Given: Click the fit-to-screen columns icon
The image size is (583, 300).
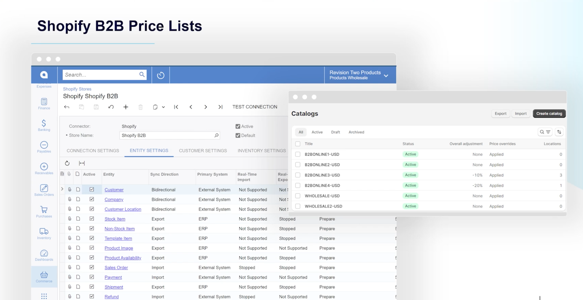Looking at the screenshot, I should (82, 163).
